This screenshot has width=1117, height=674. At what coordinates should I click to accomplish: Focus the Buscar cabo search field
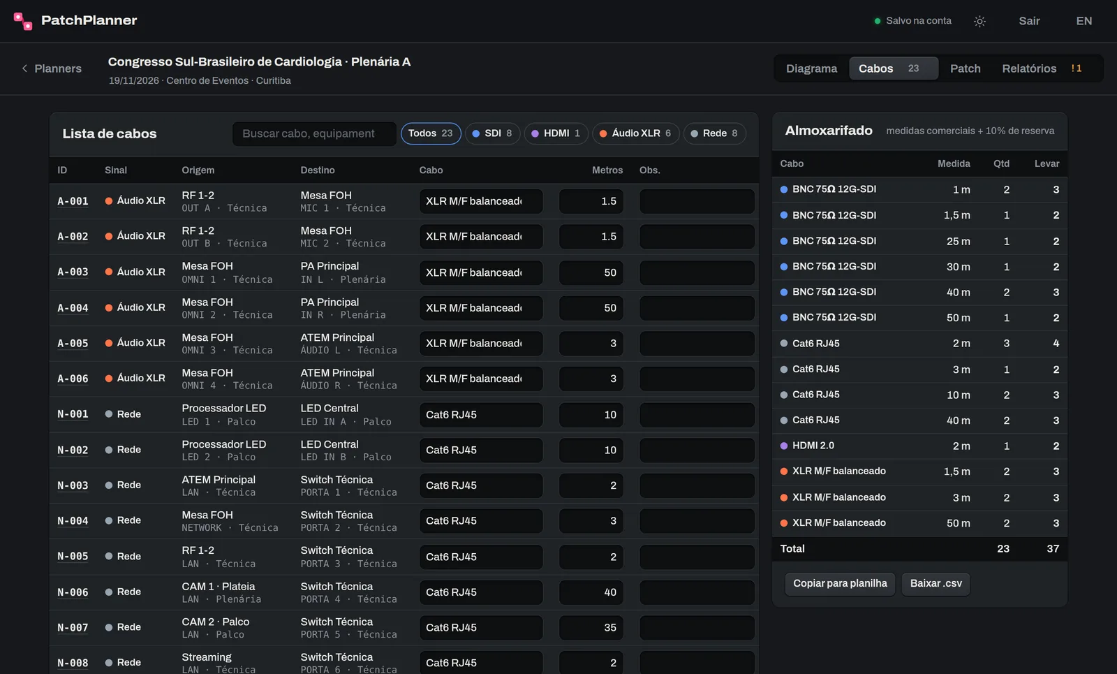314,133
